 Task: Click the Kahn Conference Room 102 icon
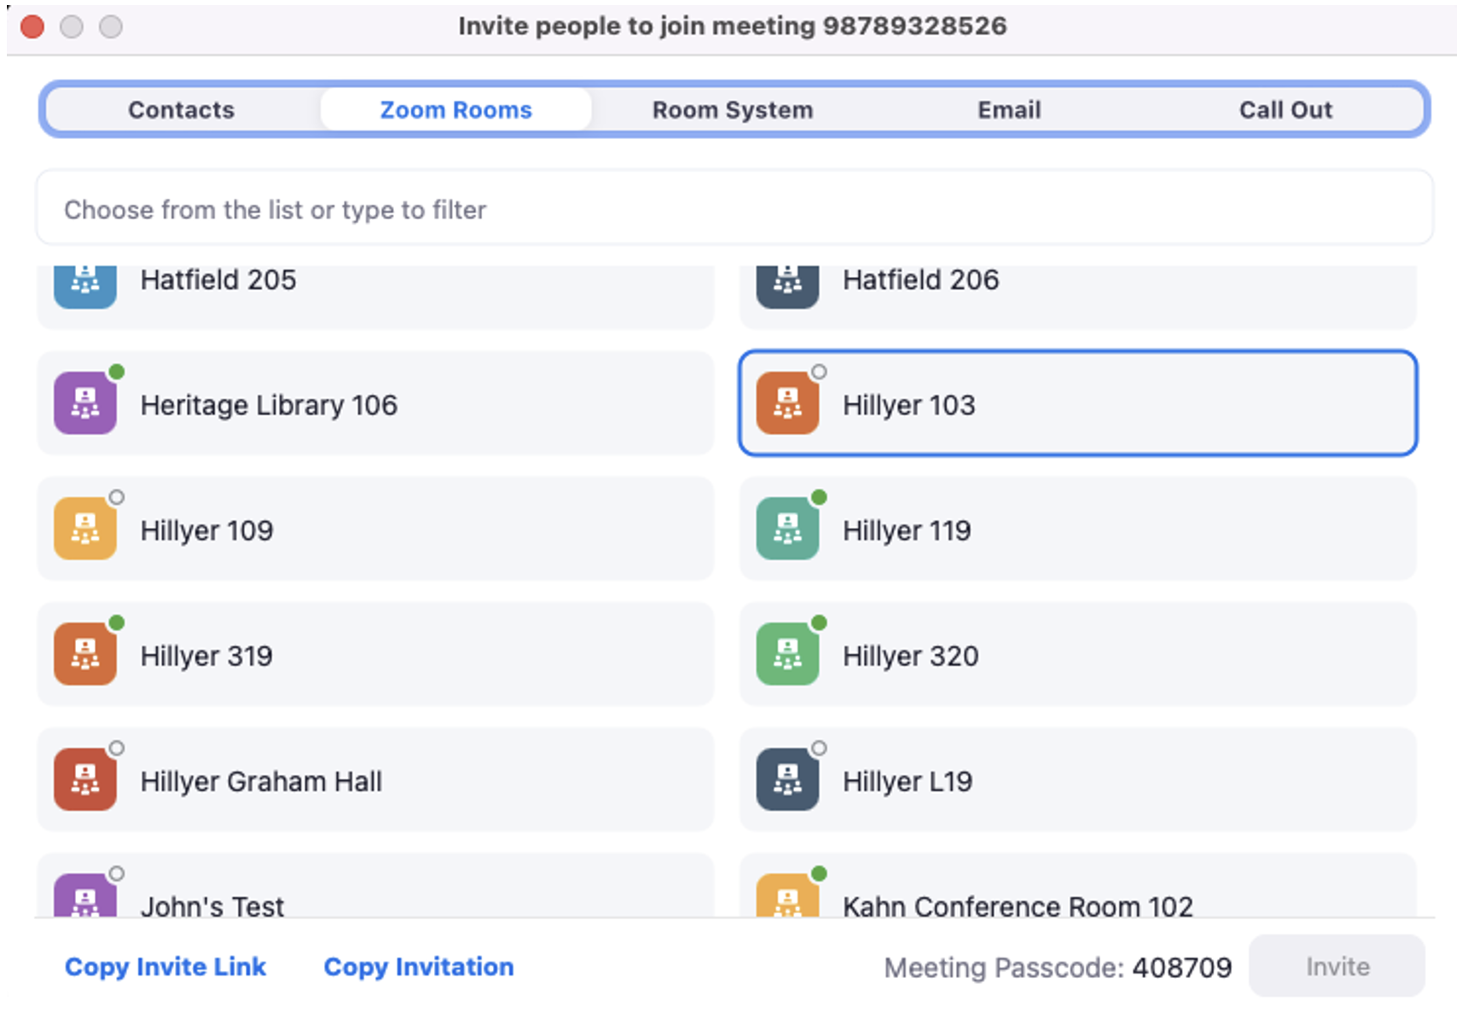pos(787,894)
